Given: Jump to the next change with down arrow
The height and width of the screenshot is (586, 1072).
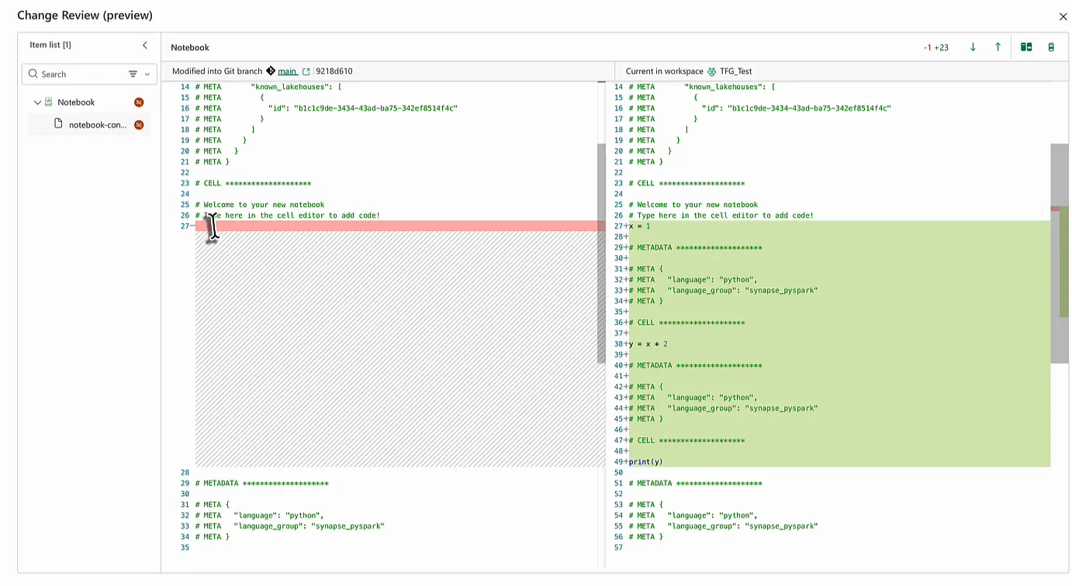Looking at the screenshot, I should [973, 47].
